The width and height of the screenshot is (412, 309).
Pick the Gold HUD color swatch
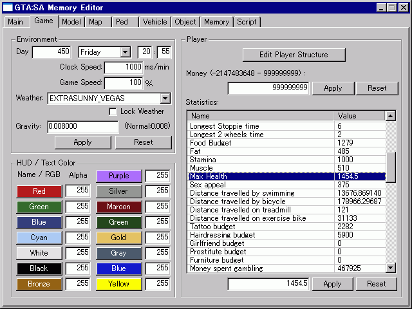click(119, 238)
